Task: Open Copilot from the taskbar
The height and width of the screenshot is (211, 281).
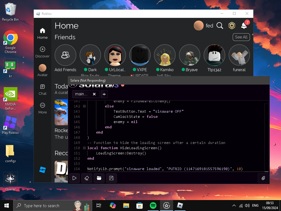Action: [113, 206]
